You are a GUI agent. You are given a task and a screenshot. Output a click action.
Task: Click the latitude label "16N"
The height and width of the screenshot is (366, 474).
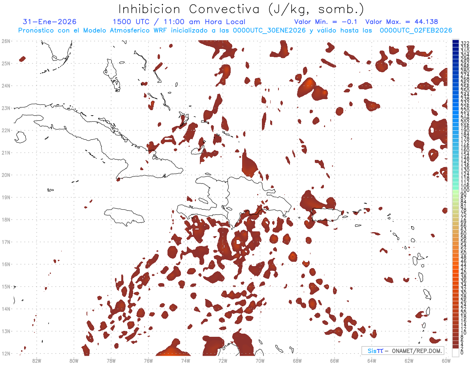pos(6,264)
